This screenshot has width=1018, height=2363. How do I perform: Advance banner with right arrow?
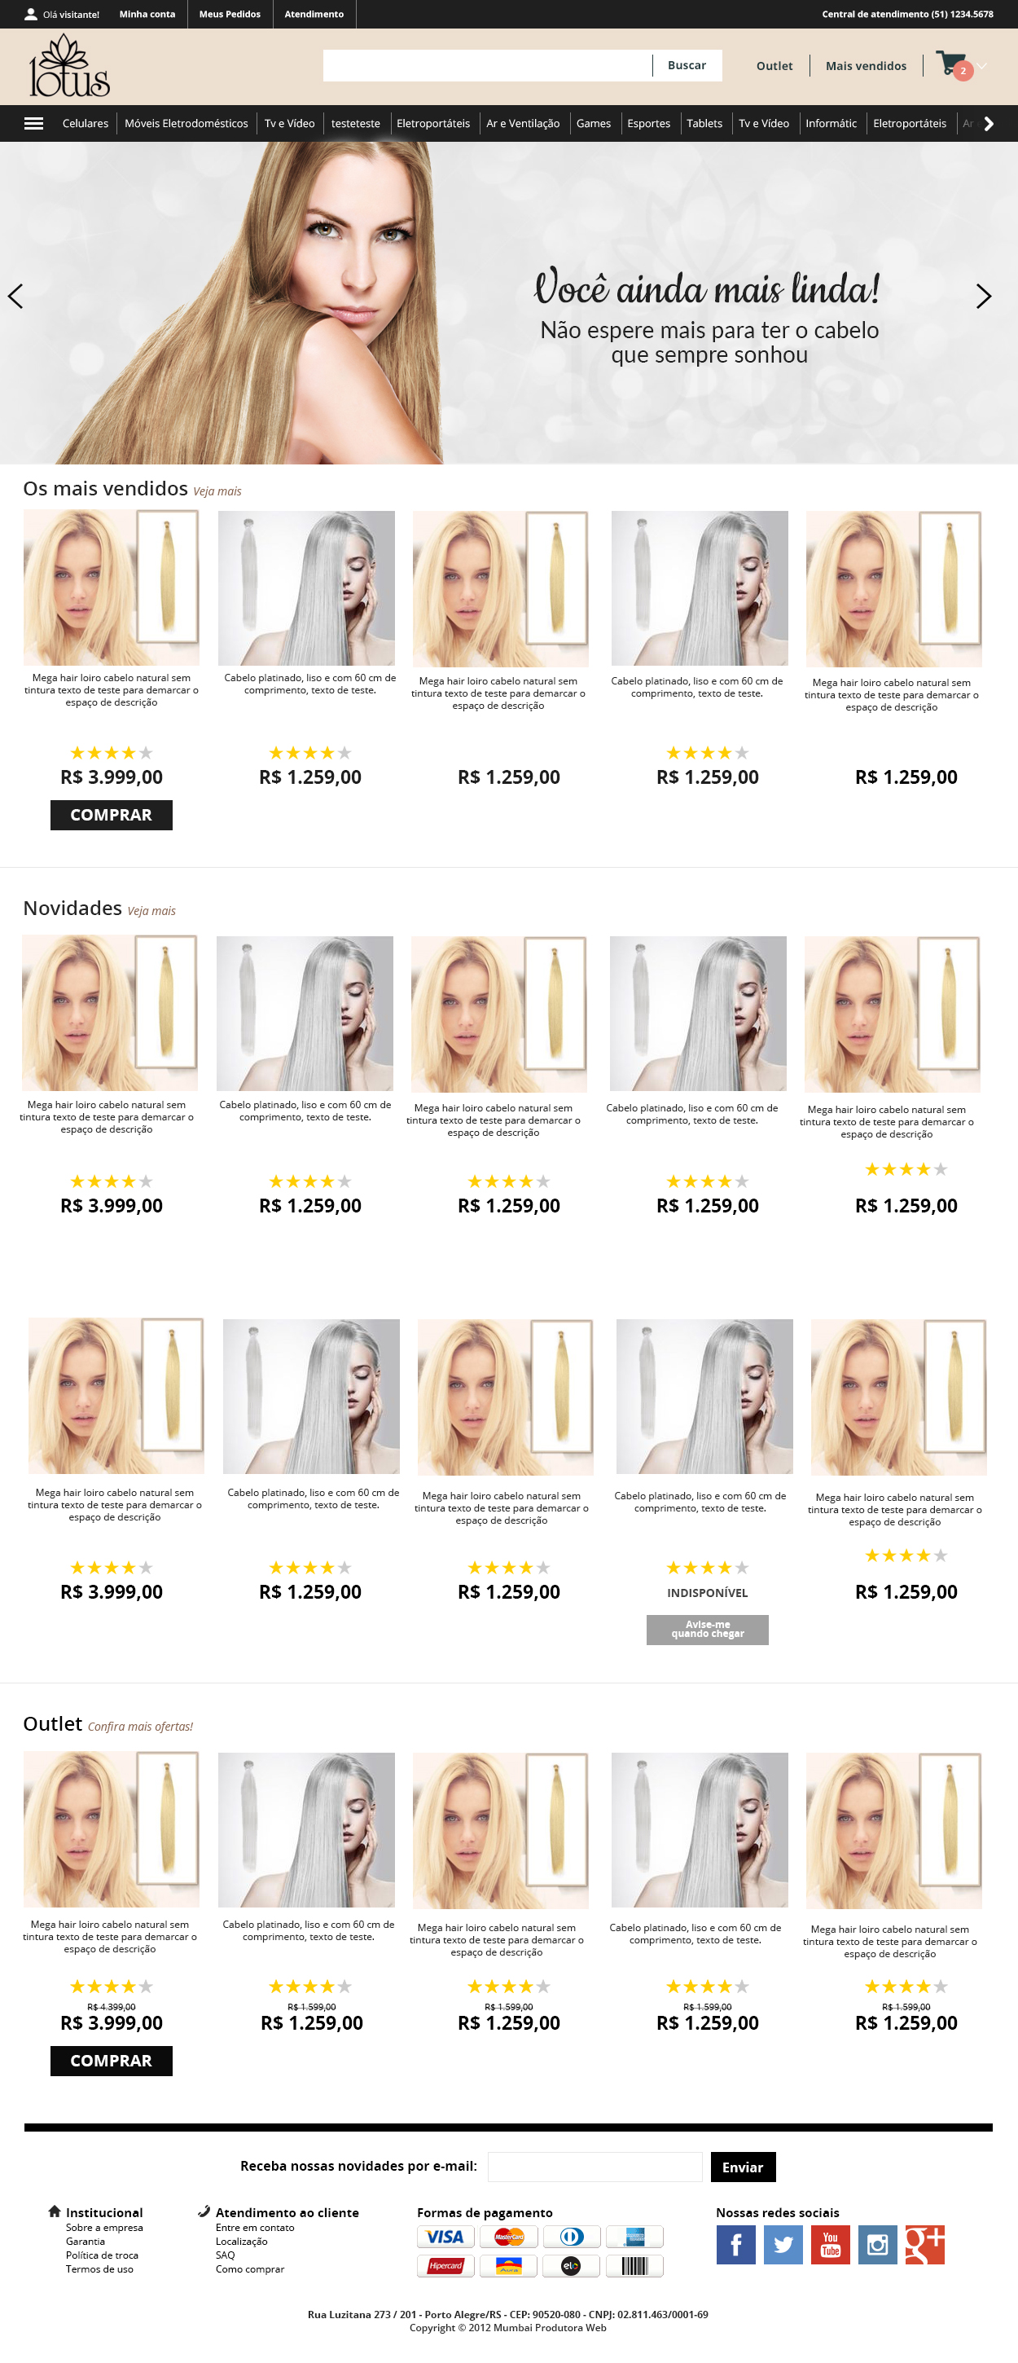click(x=983, y=297)
